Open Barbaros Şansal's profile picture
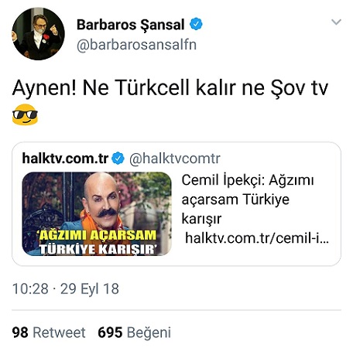The width and height of the screenshot is (353, 348). click(x=38, y=34)
